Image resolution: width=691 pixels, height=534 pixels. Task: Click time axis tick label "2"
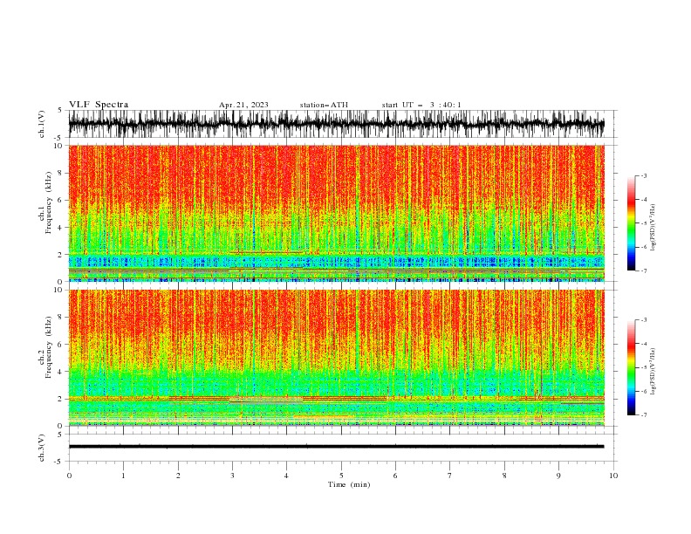(x=178, y=476)
